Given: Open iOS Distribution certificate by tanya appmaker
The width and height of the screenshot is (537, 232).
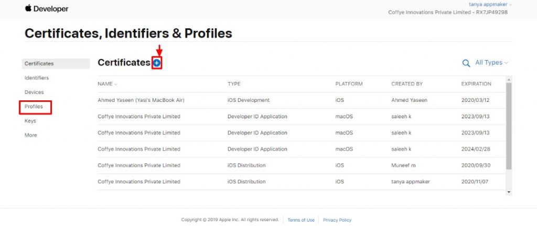Looking at the screenshot, I should 302,181.
